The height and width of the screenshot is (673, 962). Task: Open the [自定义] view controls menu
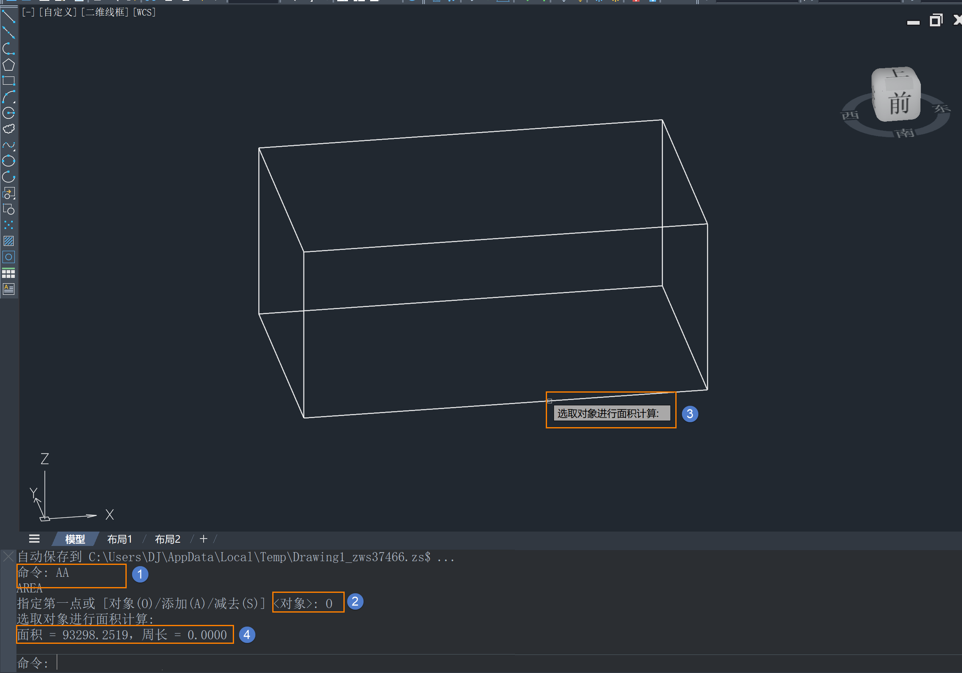point(58,12)
